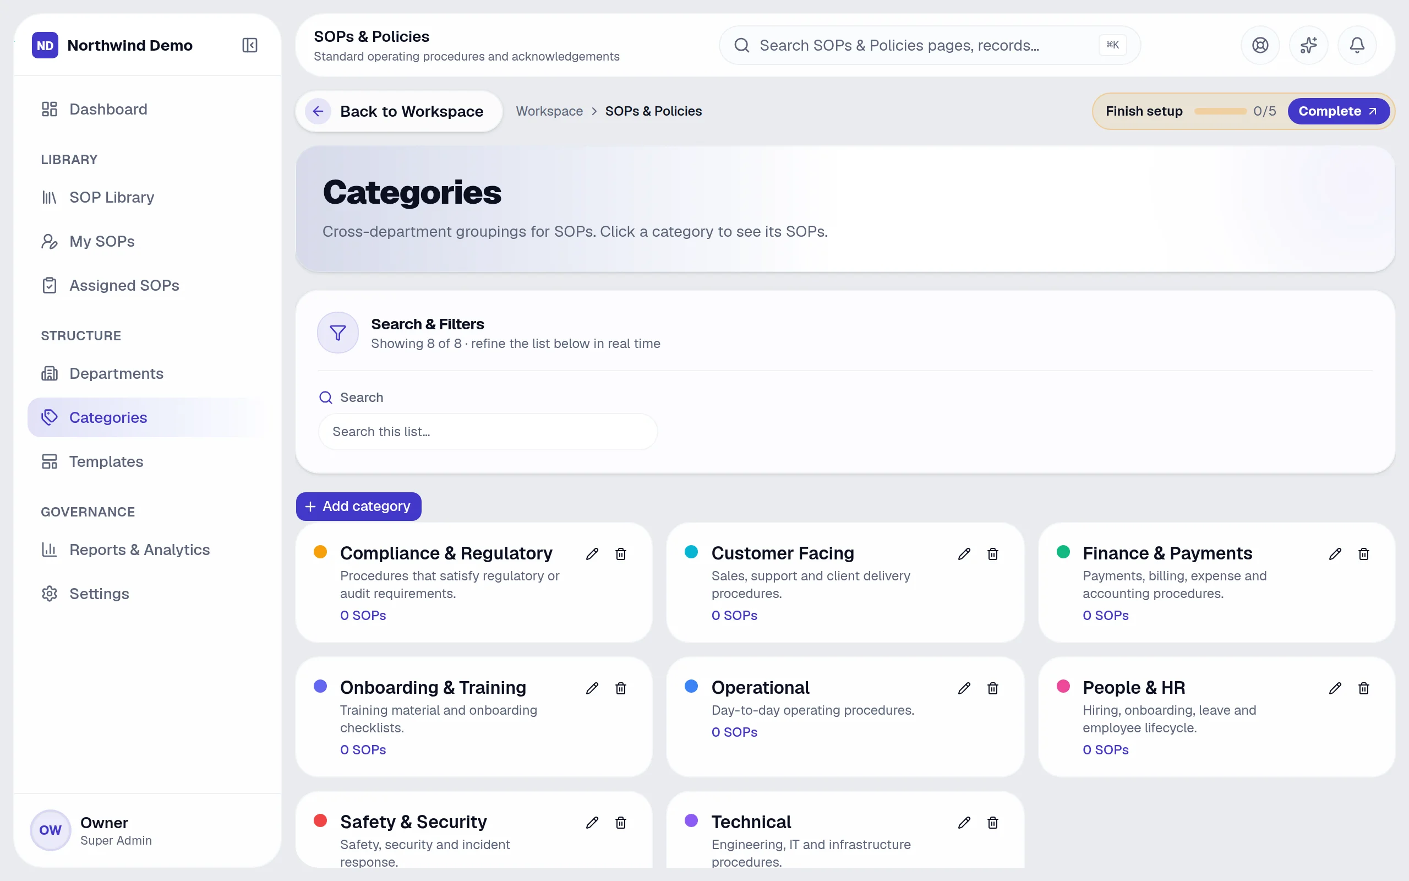Screen dimensions: 1409x881
Task: Delete the Technical category
Action: click(993, 822)
